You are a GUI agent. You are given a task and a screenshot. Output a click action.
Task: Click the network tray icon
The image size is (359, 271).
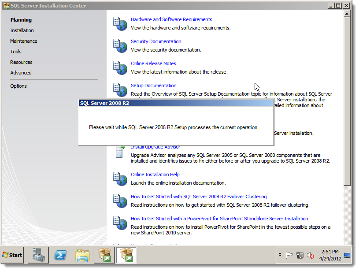[x=300, y=255]
